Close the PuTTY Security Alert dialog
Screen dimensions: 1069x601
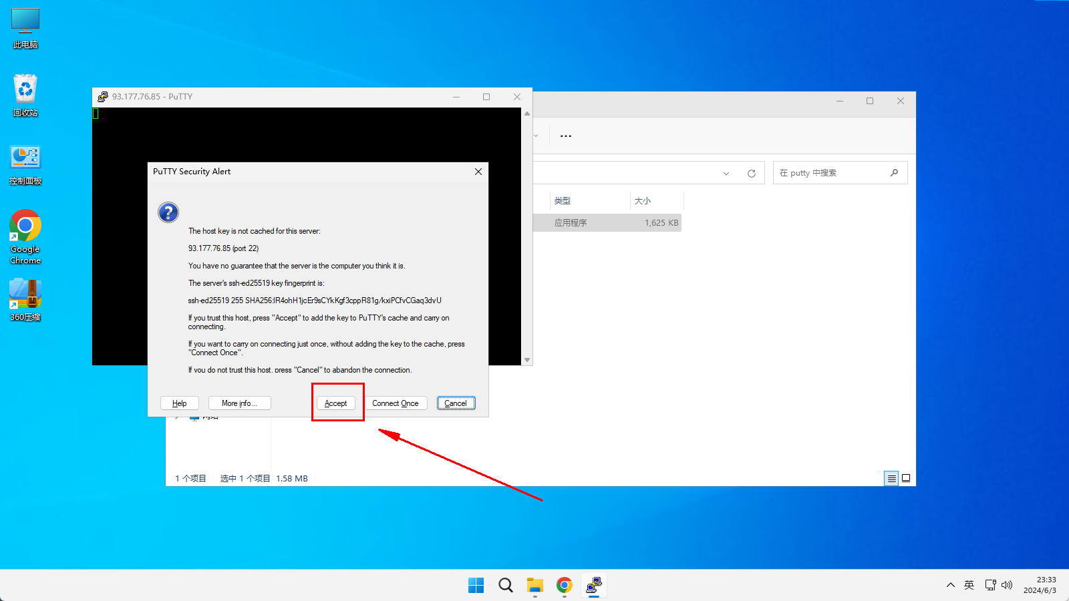pyautogui.click(x=478, y=172)
